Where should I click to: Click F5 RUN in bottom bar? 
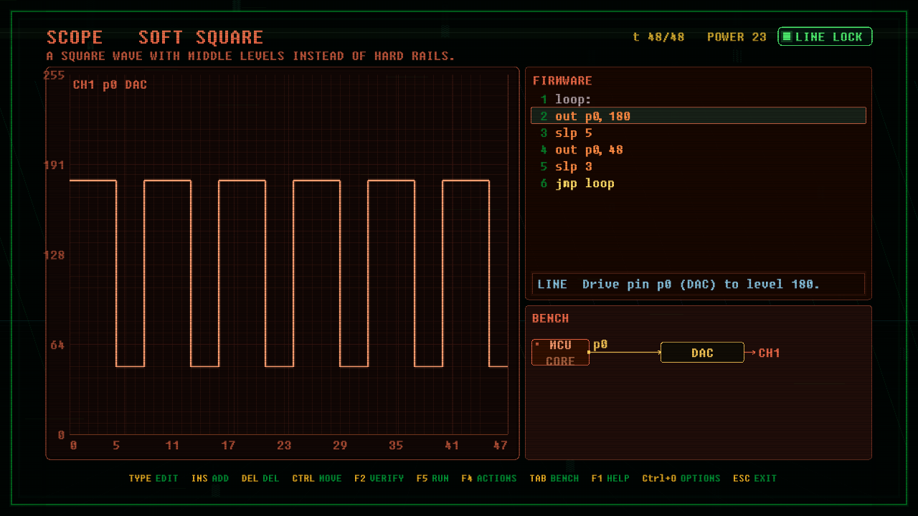tap(432, 478)
